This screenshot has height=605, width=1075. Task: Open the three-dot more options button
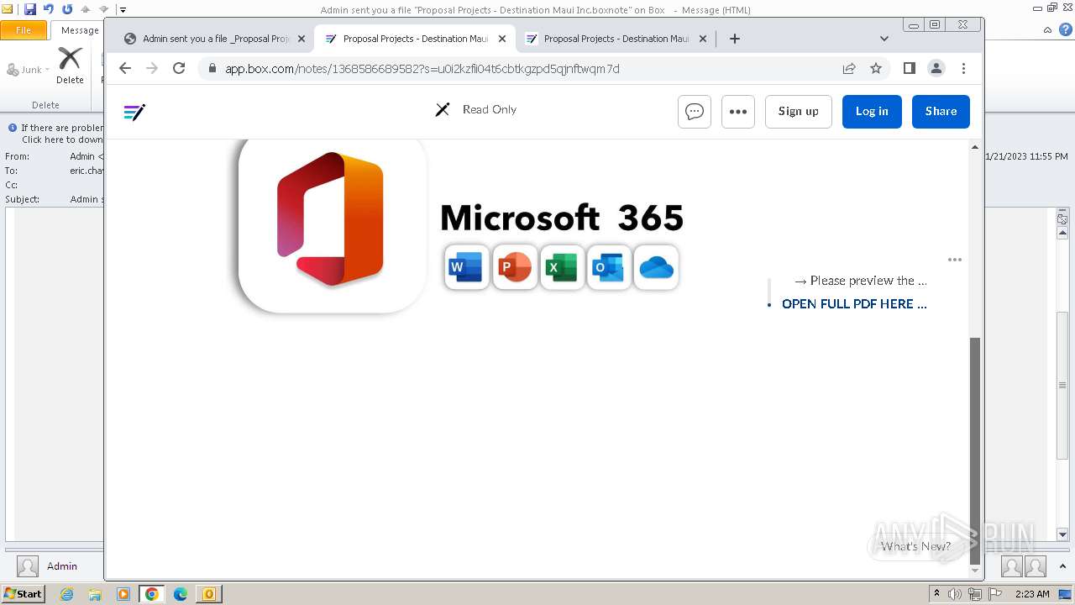point(738,111)
